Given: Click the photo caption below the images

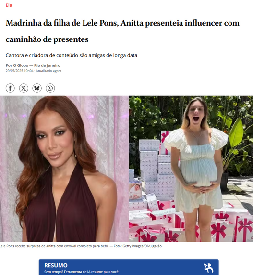Looking at the screenshot, I should (x=81, y=246).
